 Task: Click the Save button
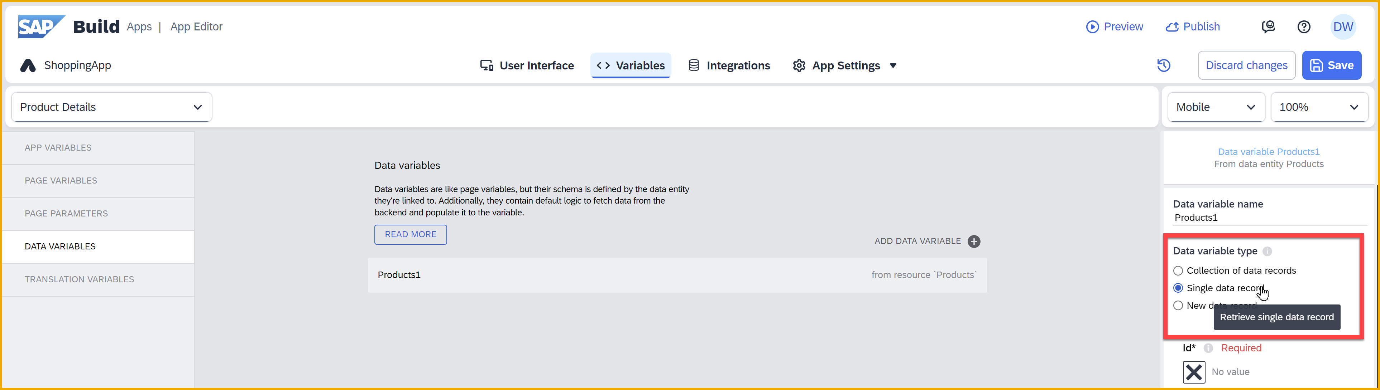(x=1331, y=65)
